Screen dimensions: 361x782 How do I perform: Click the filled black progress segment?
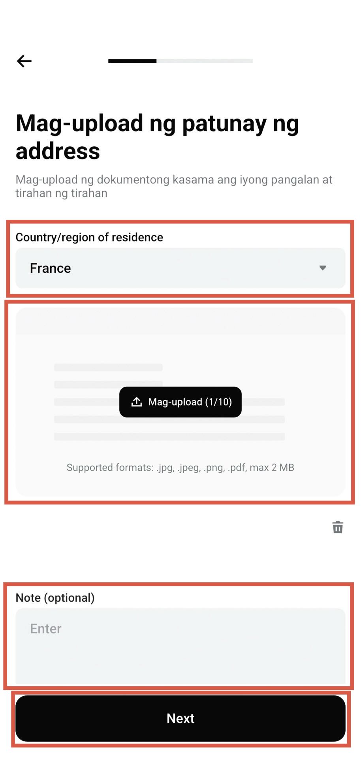tap(132, 61)
